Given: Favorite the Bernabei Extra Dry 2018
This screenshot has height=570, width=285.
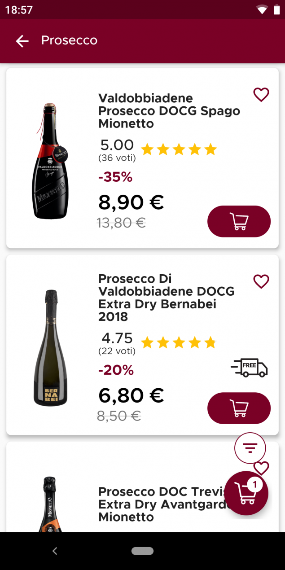Looking at the screenshot, I should coord(261,281).
